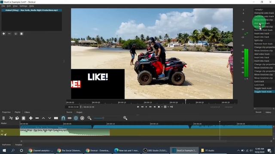This screenshot has width=275, height=154.
Task: Click the Cut scissors icon in timeline toolbar
Action: (x=11, y=118)
